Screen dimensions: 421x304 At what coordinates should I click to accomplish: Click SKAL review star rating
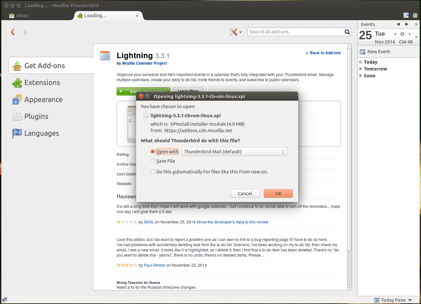click(x=127, y=222)
